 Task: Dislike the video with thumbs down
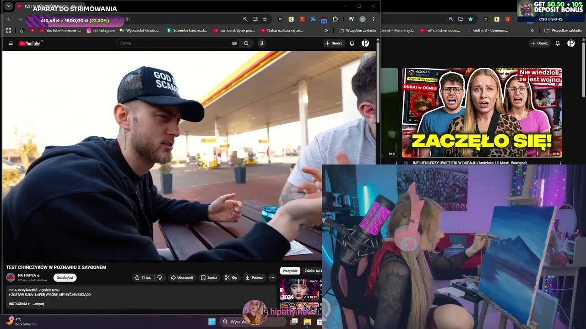[x=160, y=277]
